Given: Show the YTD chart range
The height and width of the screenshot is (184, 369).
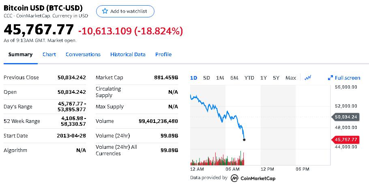Looking at the screenshot, I should pos(249,78).
